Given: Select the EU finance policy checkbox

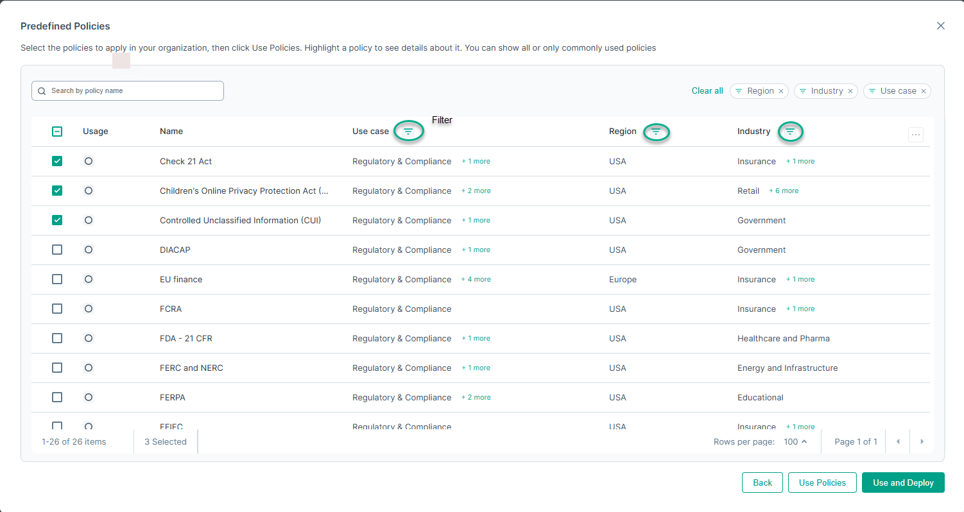Looking at the screenshot, I should [57, 279].
